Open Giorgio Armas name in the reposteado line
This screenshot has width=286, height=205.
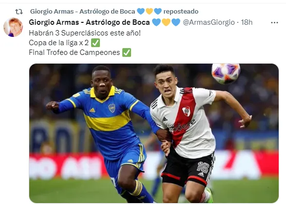pyautogui.click(x=82, y=12)
